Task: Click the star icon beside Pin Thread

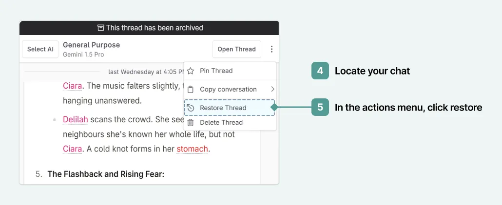Action: [191, 71]
